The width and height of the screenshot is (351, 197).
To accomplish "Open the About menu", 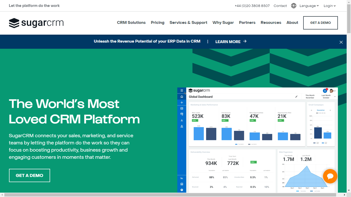I will pos(292,23).
